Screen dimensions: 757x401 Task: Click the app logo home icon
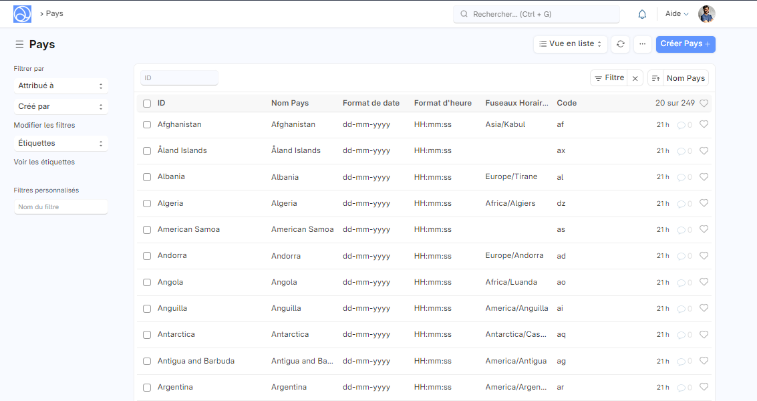(22, 14)
